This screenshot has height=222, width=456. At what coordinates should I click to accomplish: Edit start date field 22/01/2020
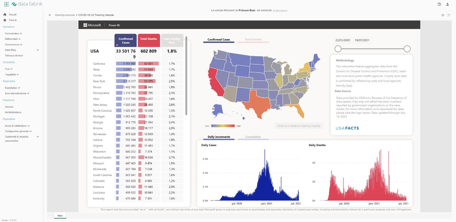[343, 40]
